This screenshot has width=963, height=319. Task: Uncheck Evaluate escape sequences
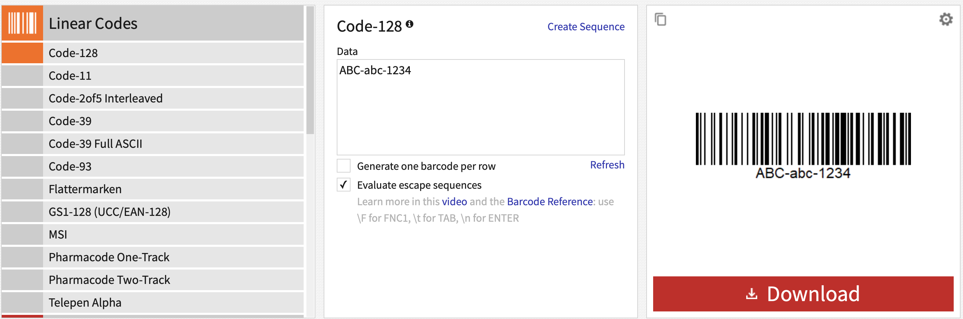(x=344, y=185)
